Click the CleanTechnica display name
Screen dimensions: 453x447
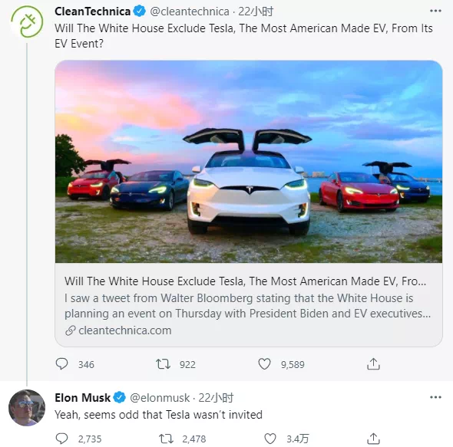(x=92, y=12)
